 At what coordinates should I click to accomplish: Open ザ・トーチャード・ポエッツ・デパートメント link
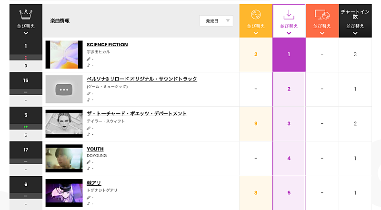(137, 114)
